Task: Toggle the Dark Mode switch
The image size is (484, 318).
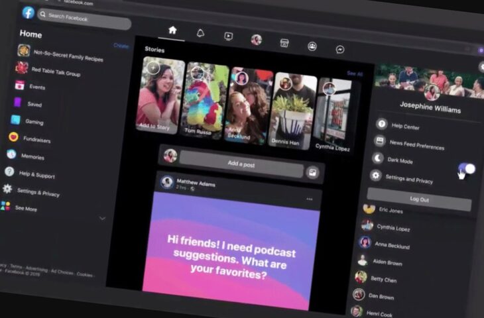Action: 467,169
